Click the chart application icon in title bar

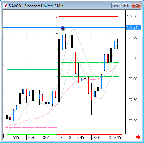(5, 6)
